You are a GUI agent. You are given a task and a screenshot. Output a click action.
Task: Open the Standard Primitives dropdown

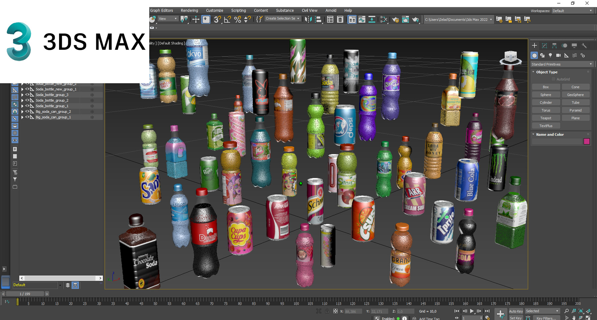(562, 64)
